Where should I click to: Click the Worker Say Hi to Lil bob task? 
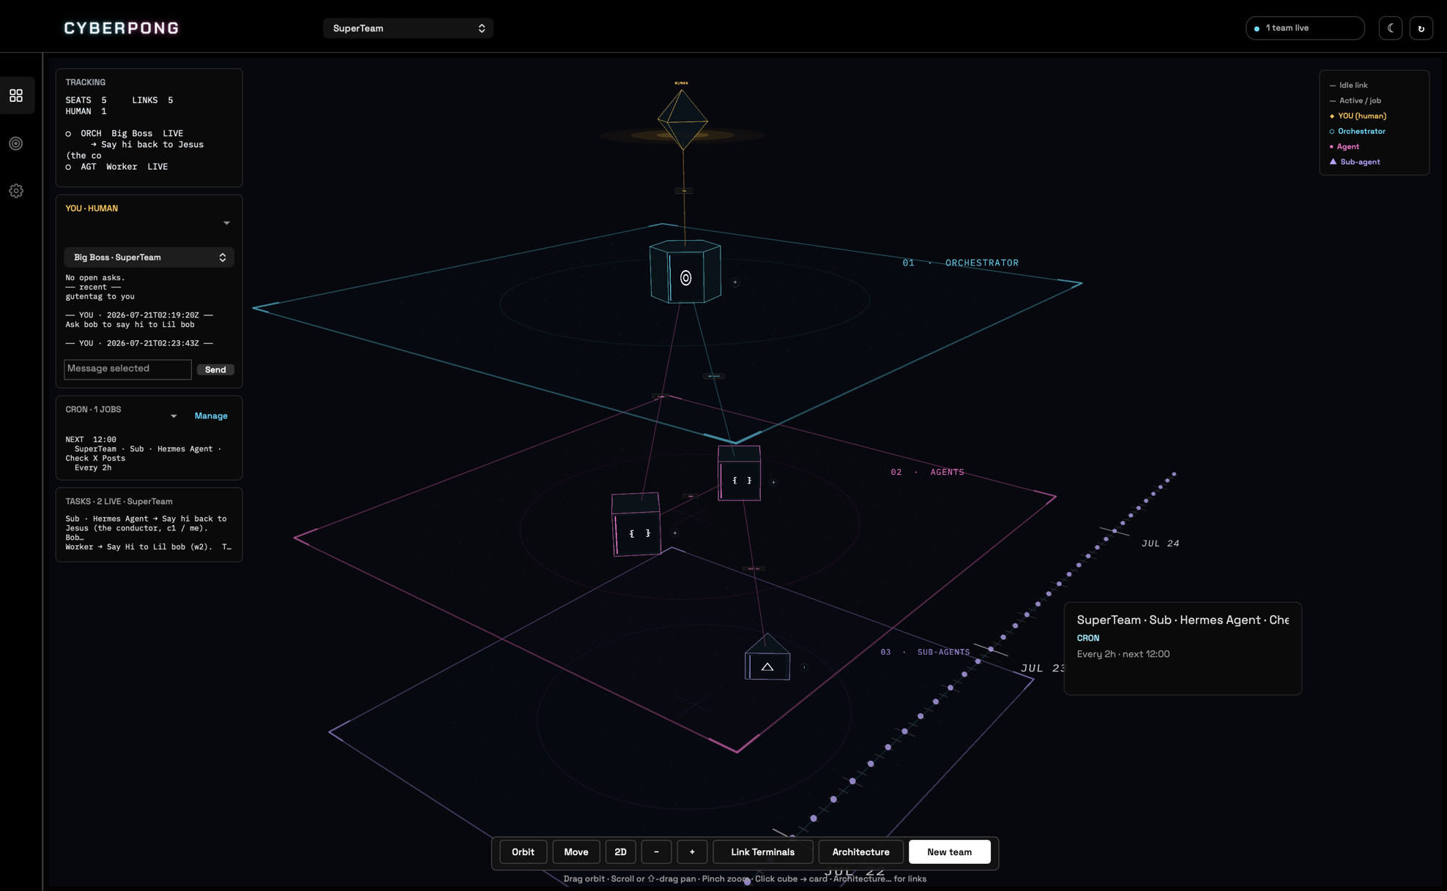148,547
